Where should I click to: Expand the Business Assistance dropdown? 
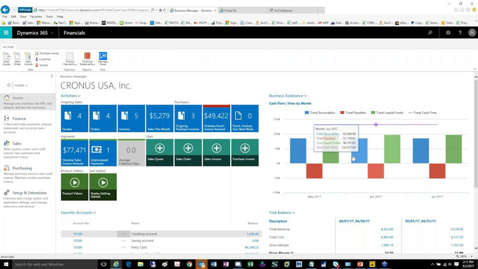point(288,96)
